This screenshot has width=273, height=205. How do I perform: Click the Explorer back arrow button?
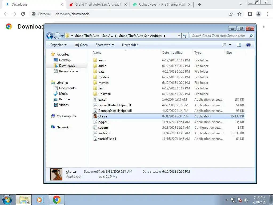point(50,36)
